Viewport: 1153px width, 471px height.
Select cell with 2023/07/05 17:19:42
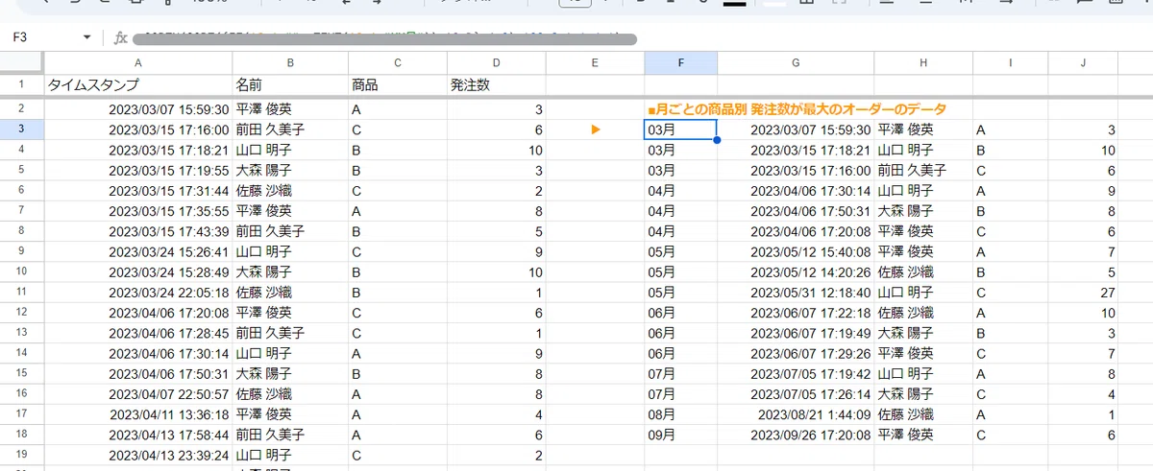click(796, 373)
